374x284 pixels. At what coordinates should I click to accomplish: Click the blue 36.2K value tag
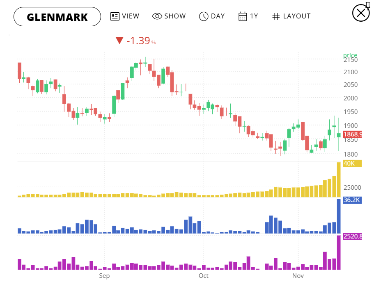[352, 200]
